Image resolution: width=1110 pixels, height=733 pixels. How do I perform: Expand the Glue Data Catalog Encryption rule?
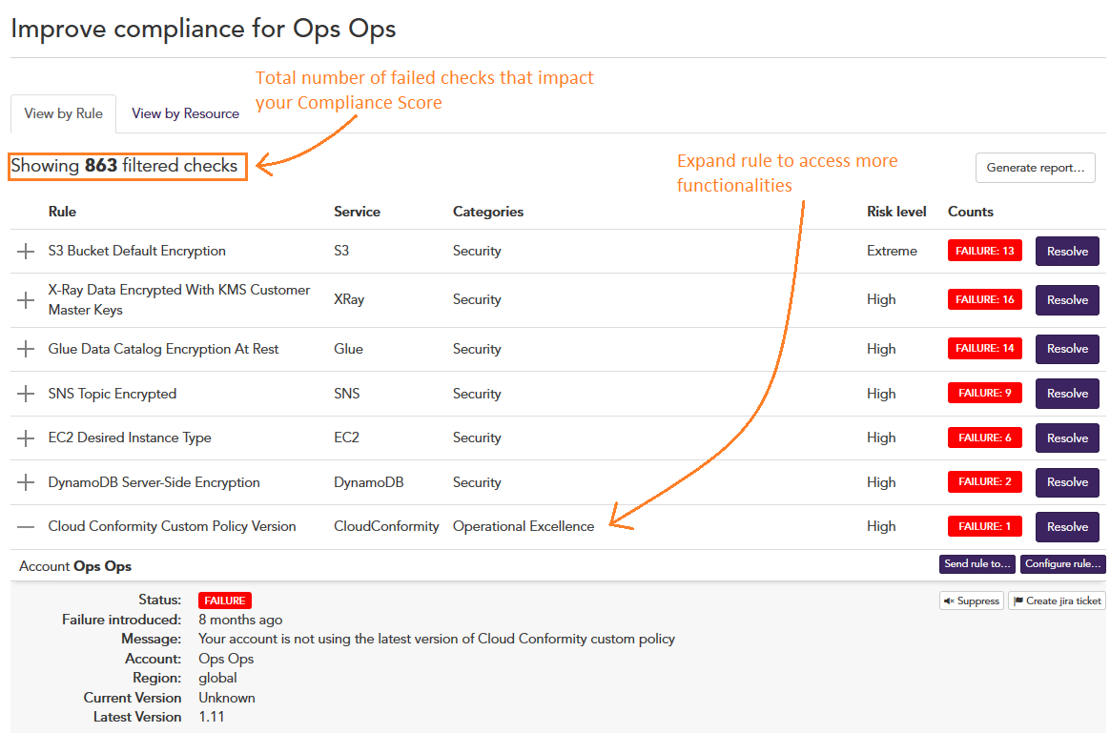pyautogui.click(x=26, y=349)
